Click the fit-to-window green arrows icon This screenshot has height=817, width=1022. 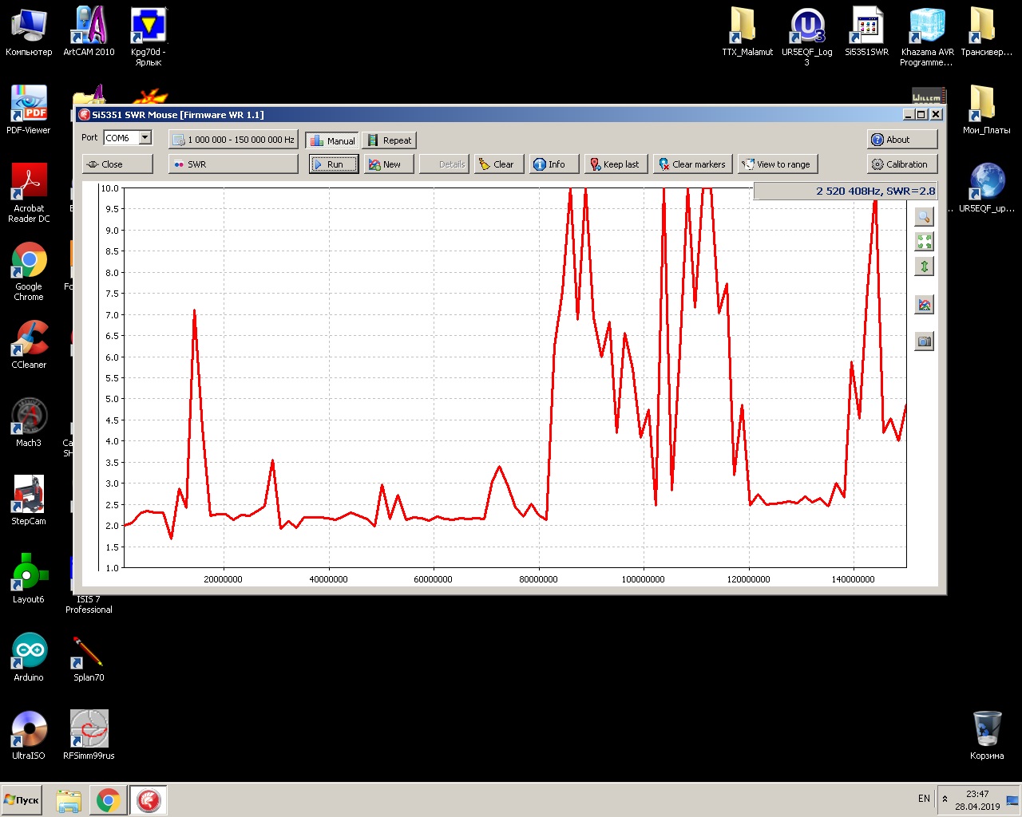tap(924, 242)
